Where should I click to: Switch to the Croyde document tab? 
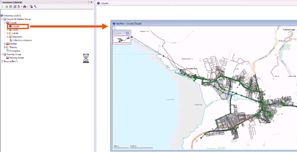(x=102, y=3)
